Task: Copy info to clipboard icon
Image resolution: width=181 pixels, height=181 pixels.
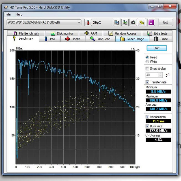Action: pyautogui.click(x=117, y=22)
